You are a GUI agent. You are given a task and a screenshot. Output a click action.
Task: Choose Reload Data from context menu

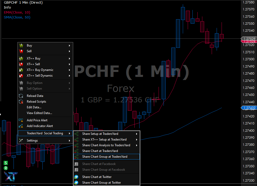45,96
